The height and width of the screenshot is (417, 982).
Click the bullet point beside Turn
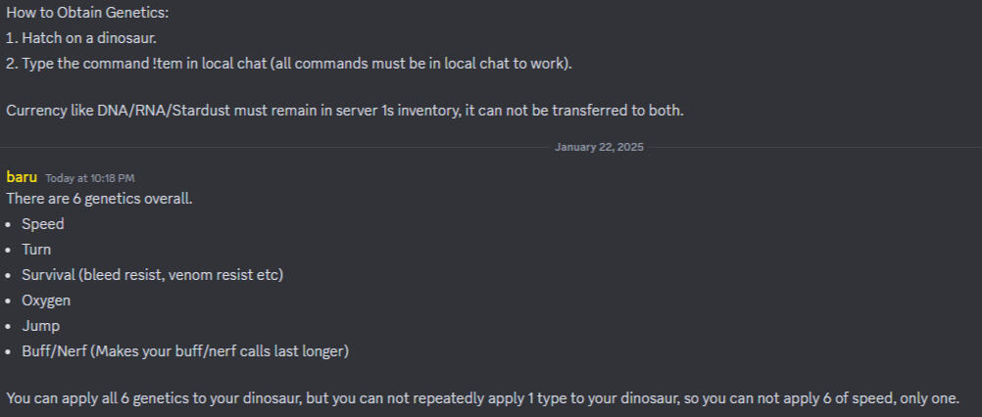coord(9,250)
